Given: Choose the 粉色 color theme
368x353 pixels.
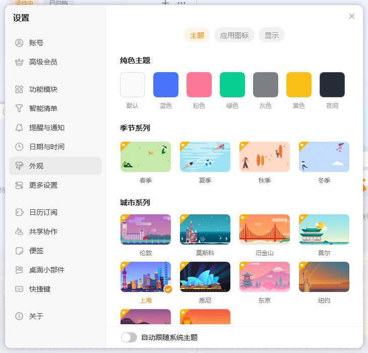Looking at the screenshot, I should (199, 85).
